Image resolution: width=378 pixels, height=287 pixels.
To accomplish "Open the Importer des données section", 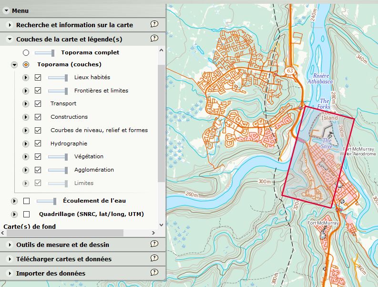I will 51,273.
